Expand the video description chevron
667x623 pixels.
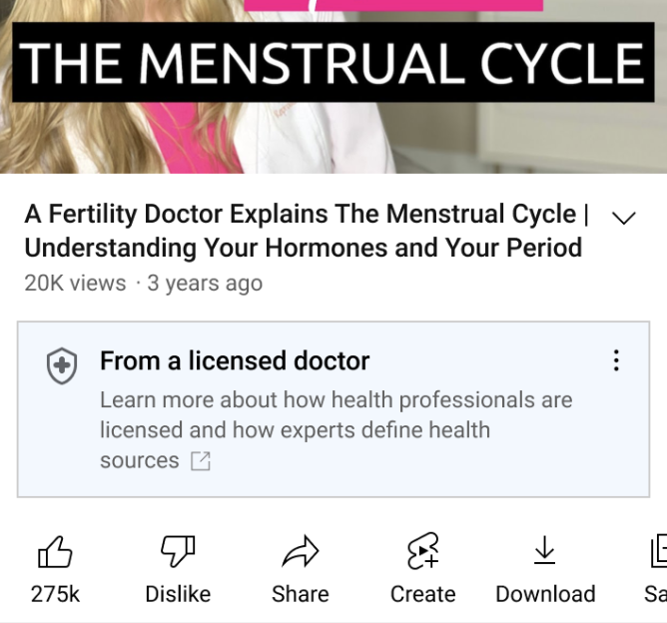(x=623, y=219)
